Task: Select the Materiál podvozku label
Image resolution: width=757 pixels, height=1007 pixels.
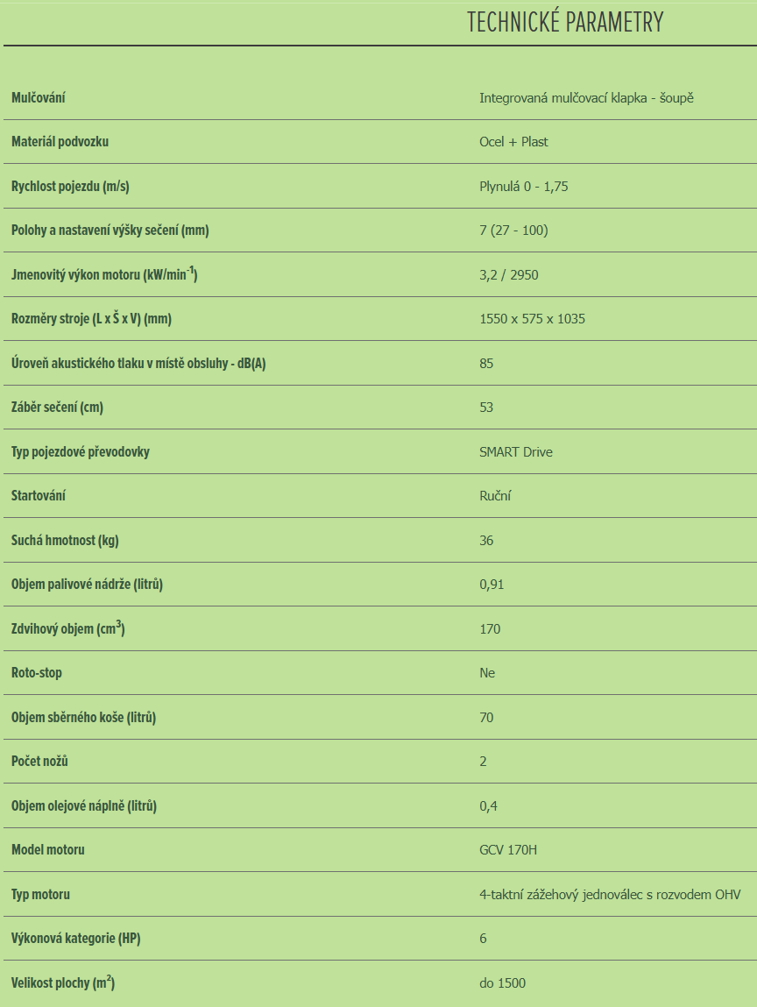Action: (60, 142)
